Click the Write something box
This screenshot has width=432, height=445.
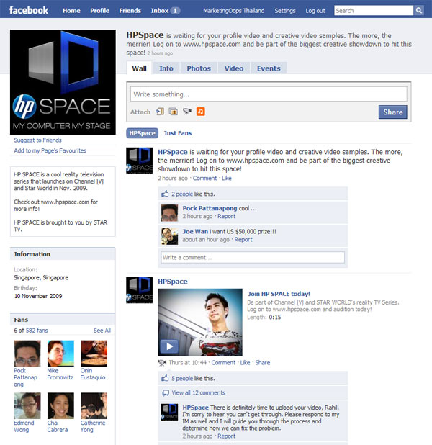(x=269, y=94)
